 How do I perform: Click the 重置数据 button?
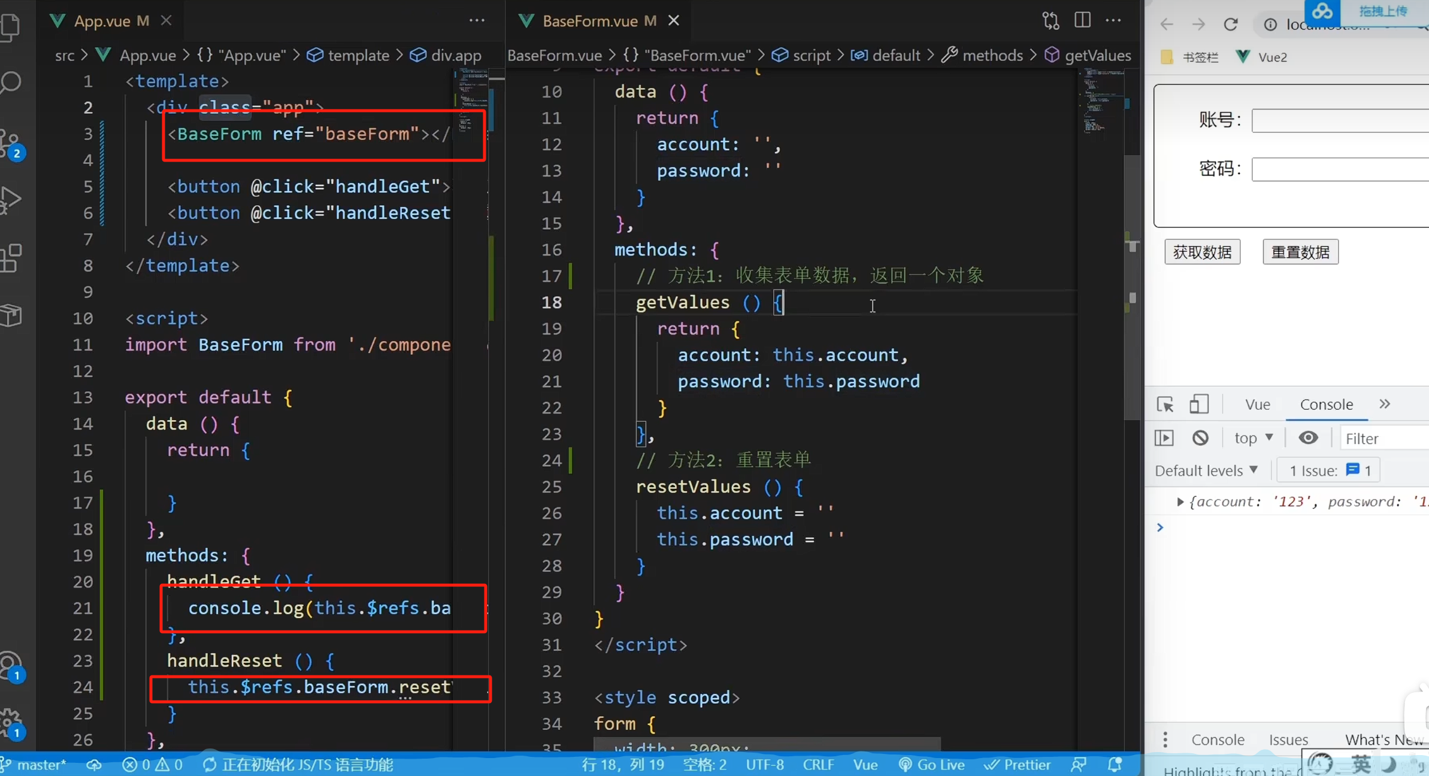(1300, 252)
